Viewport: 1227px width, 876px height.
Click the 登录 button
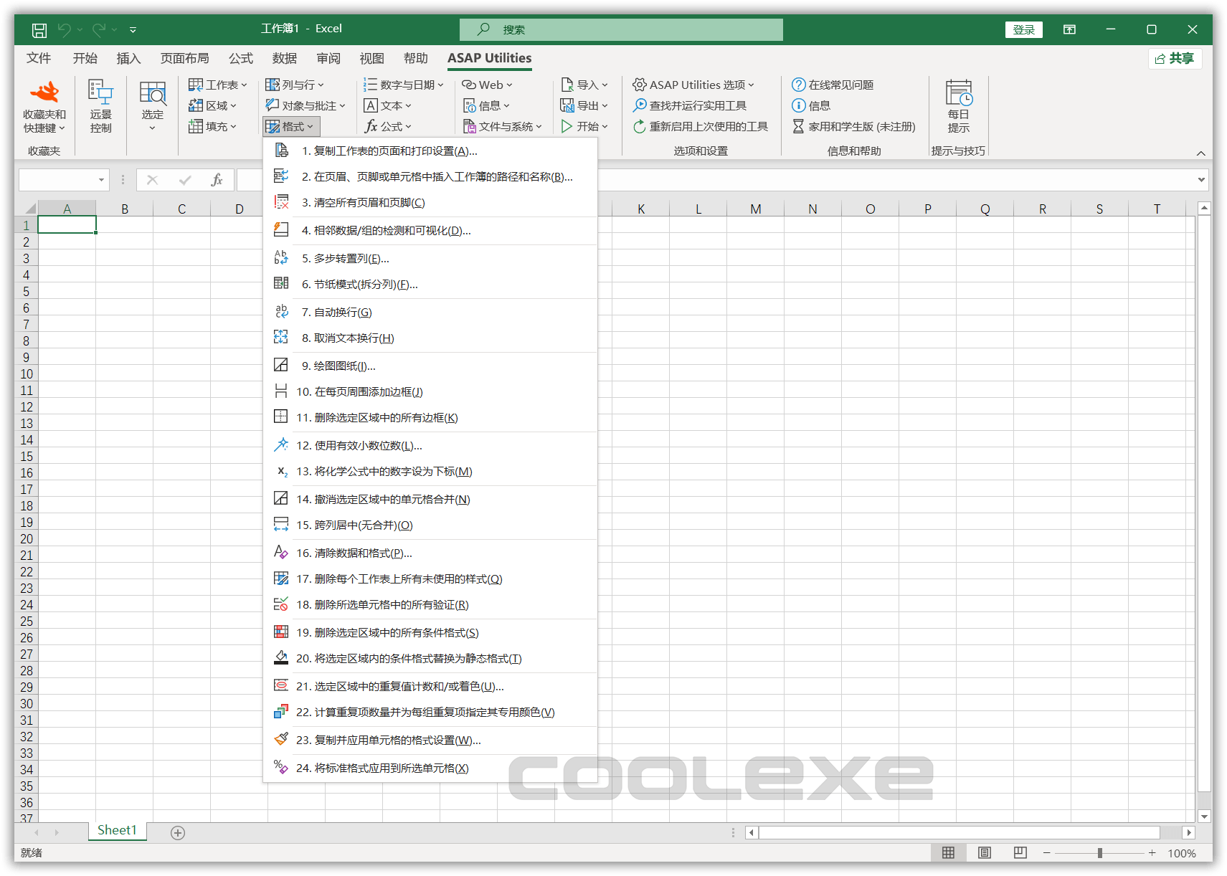[x=1023, y=29]
